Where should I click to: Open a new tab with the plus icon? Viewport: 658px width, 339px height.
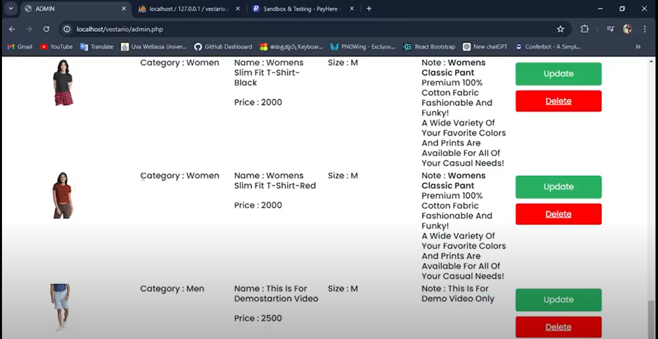pyautogui.click(x=369, y=8)
